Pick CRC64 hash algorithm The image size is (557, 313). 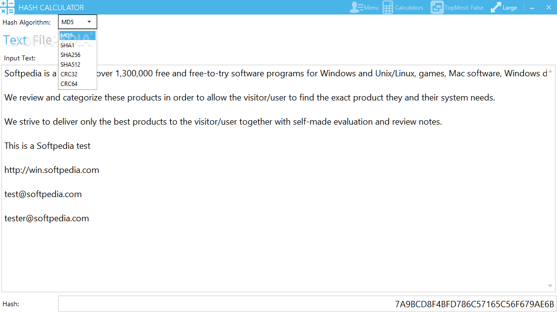pos(77,84)
